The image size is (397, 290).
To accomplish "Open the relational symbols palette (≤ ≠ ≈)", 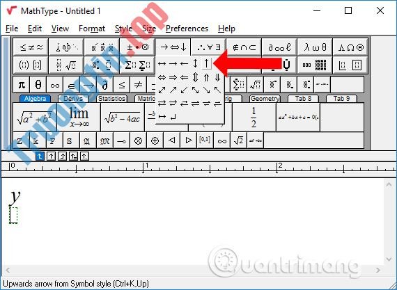I will pyautogui.click(x=31, y=47).
